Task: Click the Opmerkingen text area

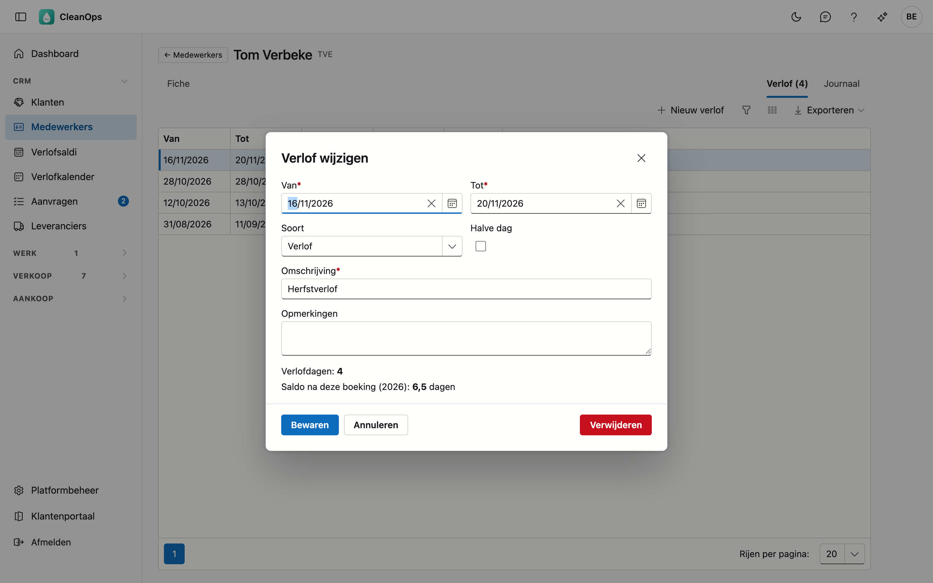Action: [466, 338]
